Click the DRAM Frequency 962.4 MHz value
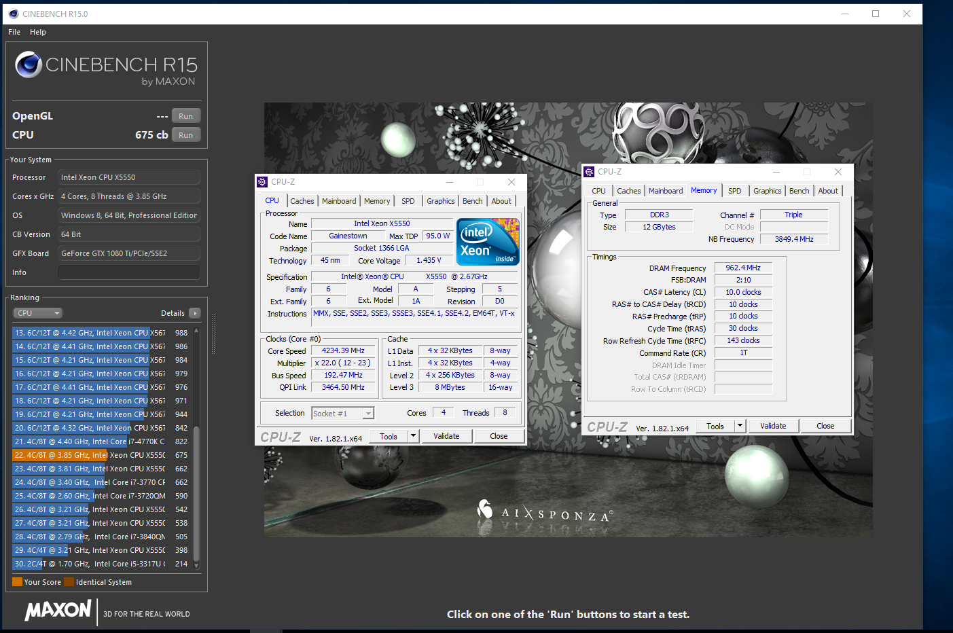953x633 pixels. pos(743,268)
